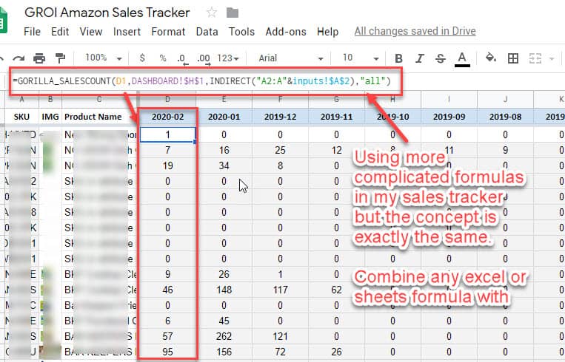Select column E header
565x362 pixels.
click(x=224, y=99)
